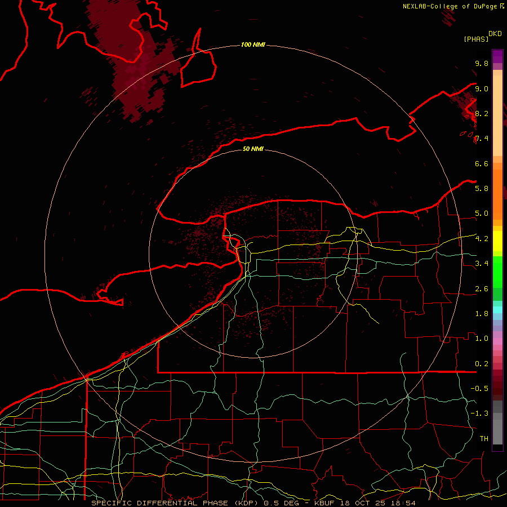Image resolution: width=507 pixels, height=507 pixels.
Task: Select the 1.0 value label on legend
Action: (481, 339)
